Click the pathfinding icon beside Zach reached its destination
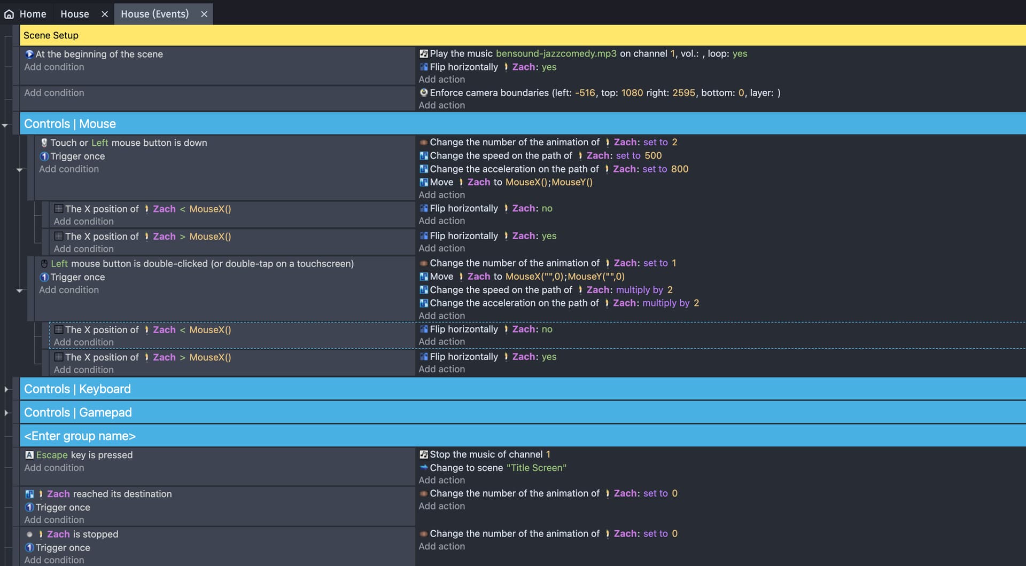This screenshot has width=1026, height=566. click(x=29, y=494)
